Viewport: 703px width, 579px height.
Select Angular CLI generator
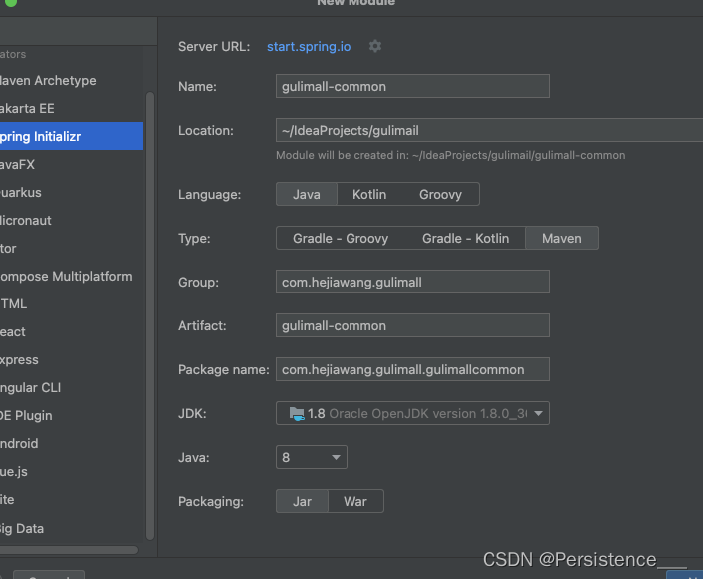point(71,387)
